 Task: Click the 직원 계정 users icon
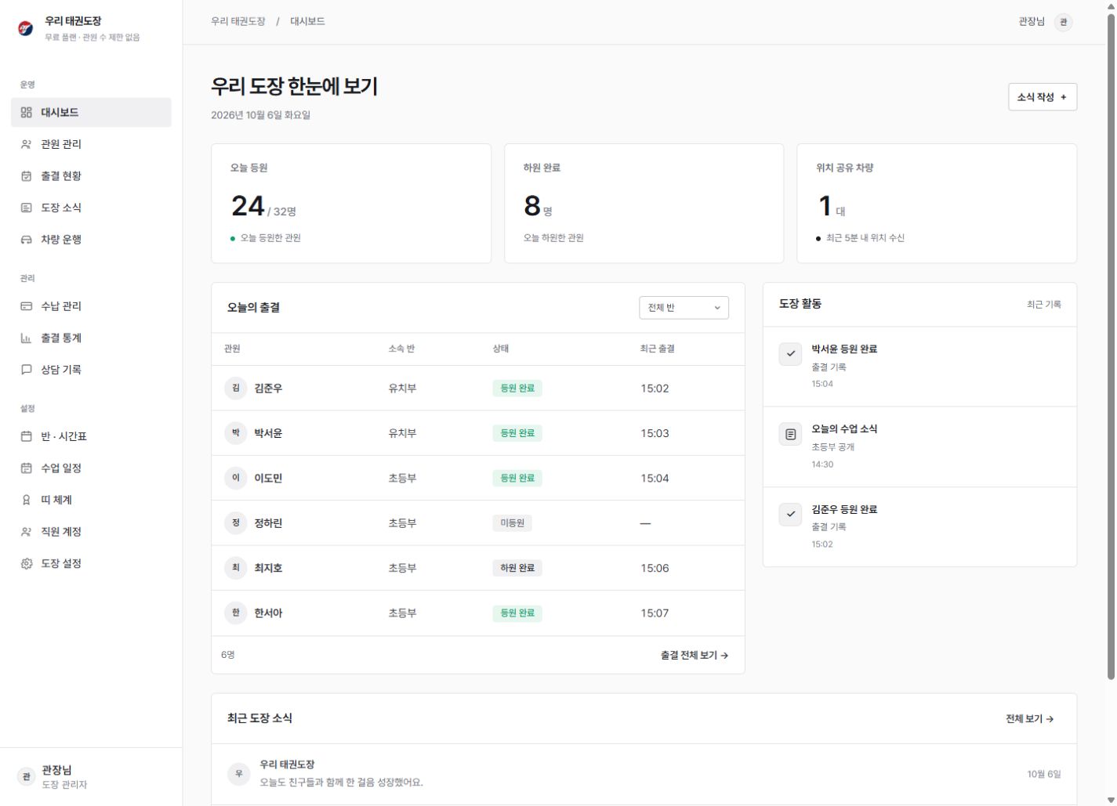pyautogui.click(x=27, y=532)
